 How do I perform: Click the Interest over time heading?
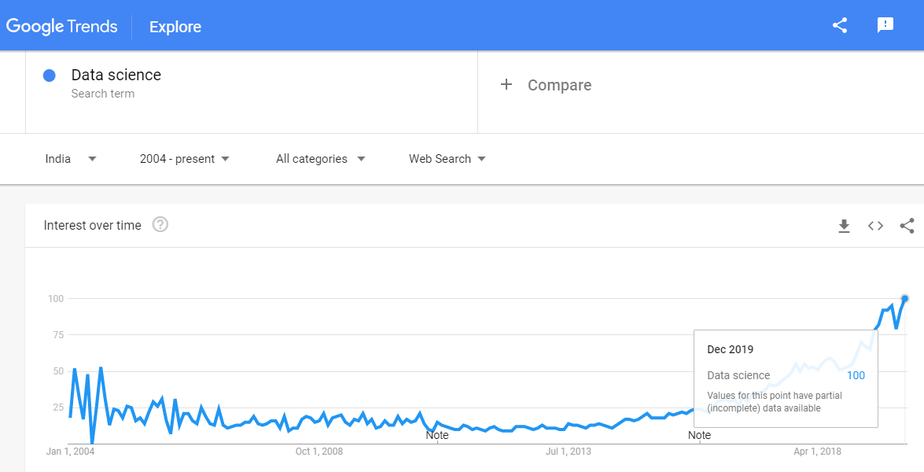[x=93, y=225]
